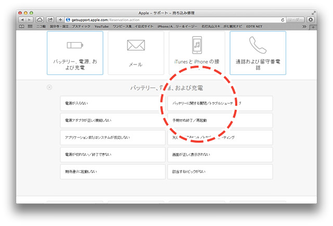This screenshot has height=226, width=333.
Task: Show more bookmarks via the double chevron
Action: (304, 27)
